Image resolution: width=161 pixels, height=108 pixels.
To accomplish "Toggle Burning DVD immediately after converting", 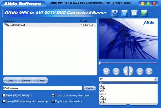I will click(4, 101).
